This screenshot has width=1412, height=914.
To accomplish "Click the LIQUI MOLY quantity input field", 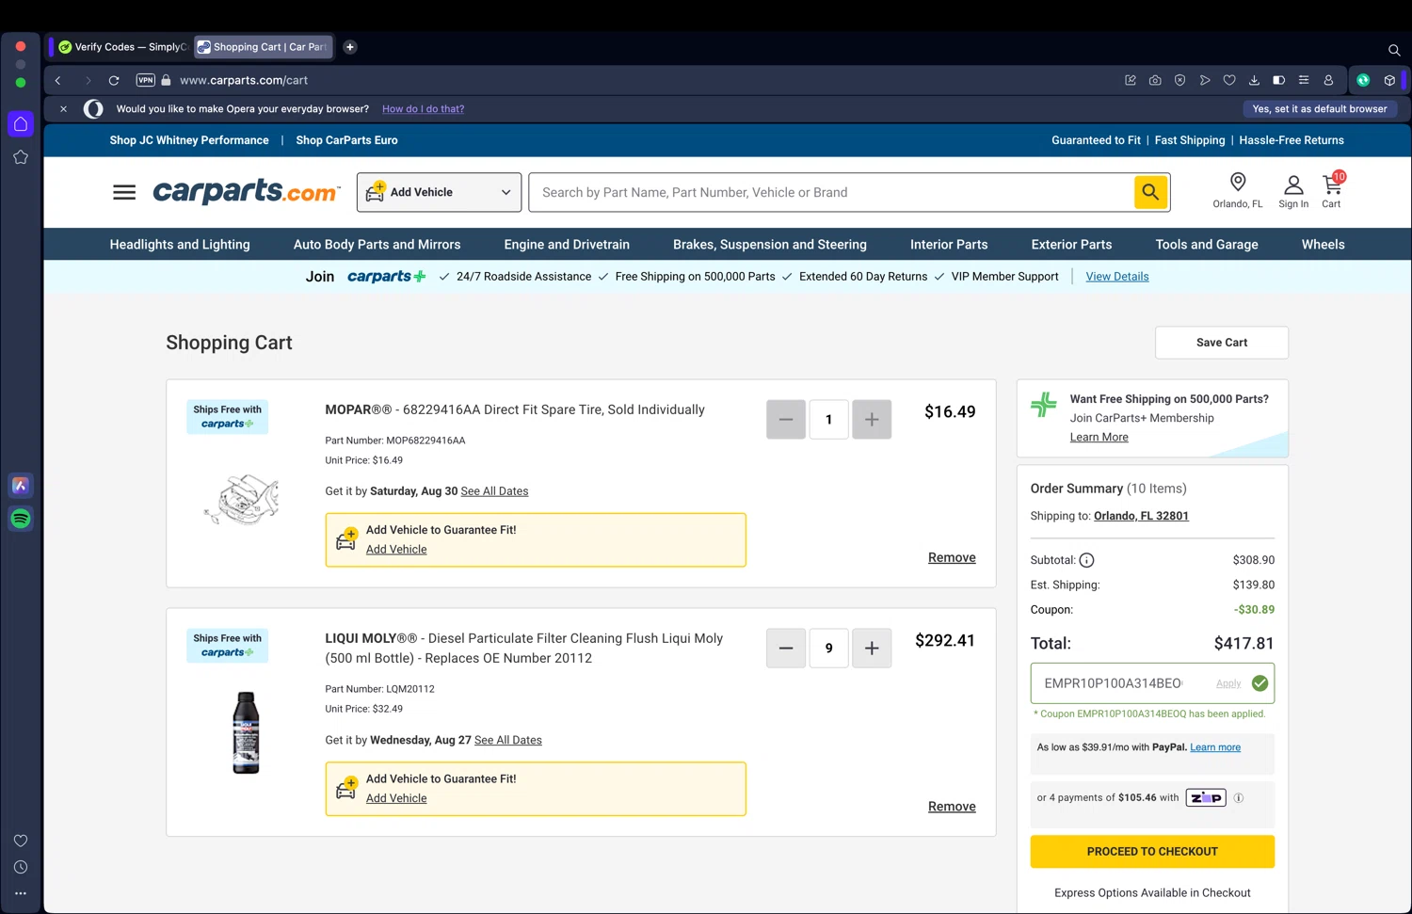I will (x=829, y=649).
